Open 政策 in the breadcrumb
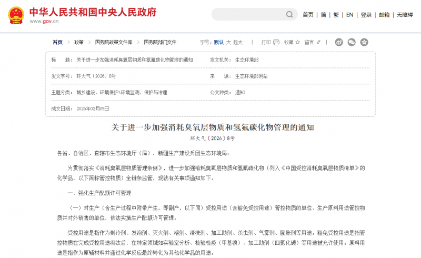421x258 pixels. tap(79, 42)
